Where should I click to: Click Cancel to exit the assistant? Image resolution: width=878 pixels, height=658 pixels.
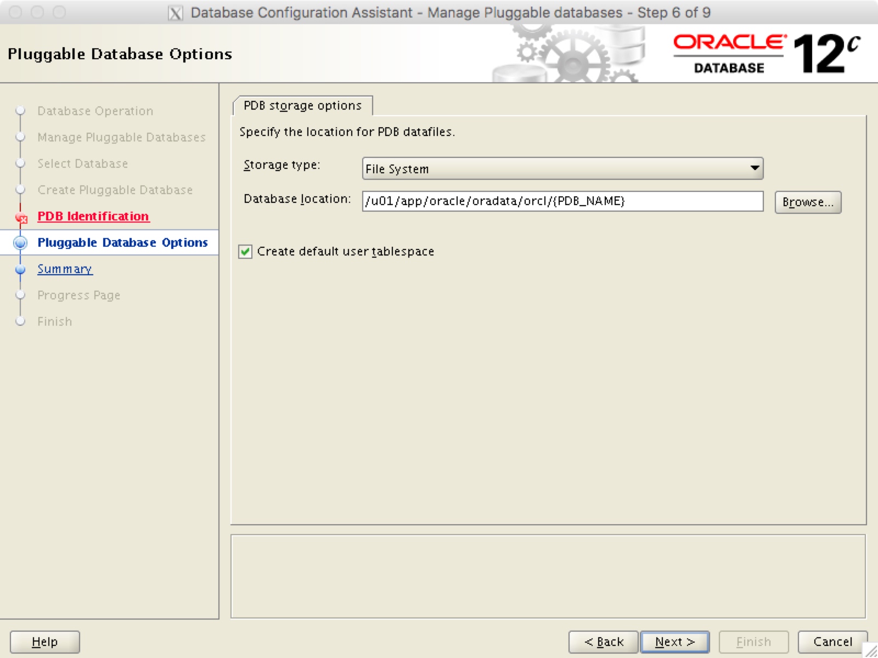click(x=832, y=642)
